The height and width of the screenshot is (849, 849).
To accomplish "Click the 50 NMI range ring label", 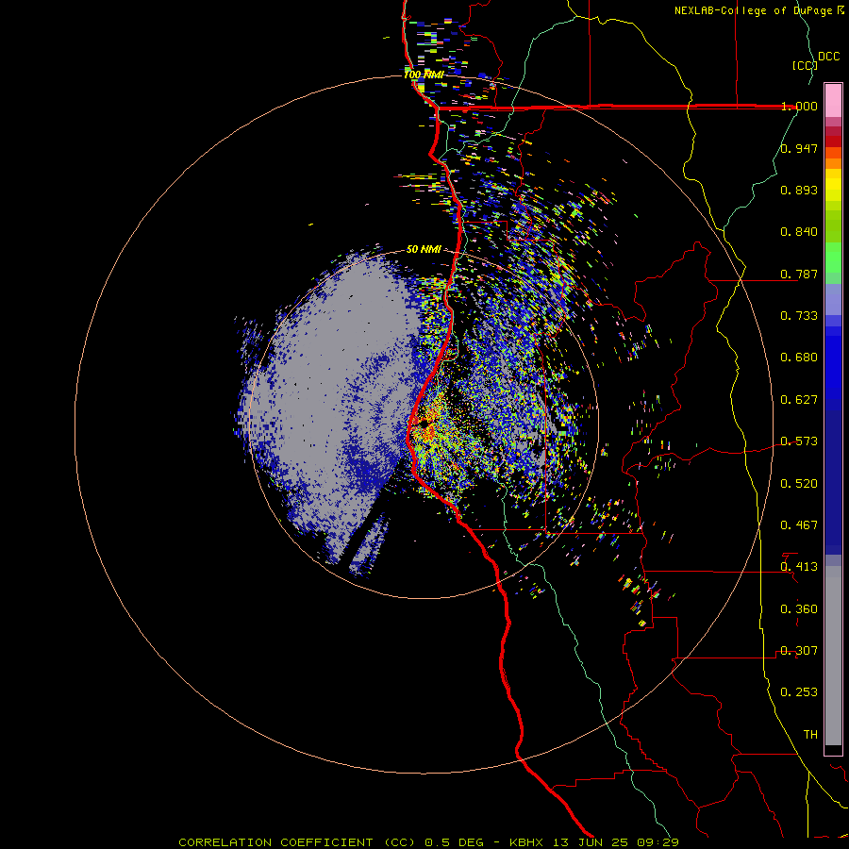I will (424, 250).
